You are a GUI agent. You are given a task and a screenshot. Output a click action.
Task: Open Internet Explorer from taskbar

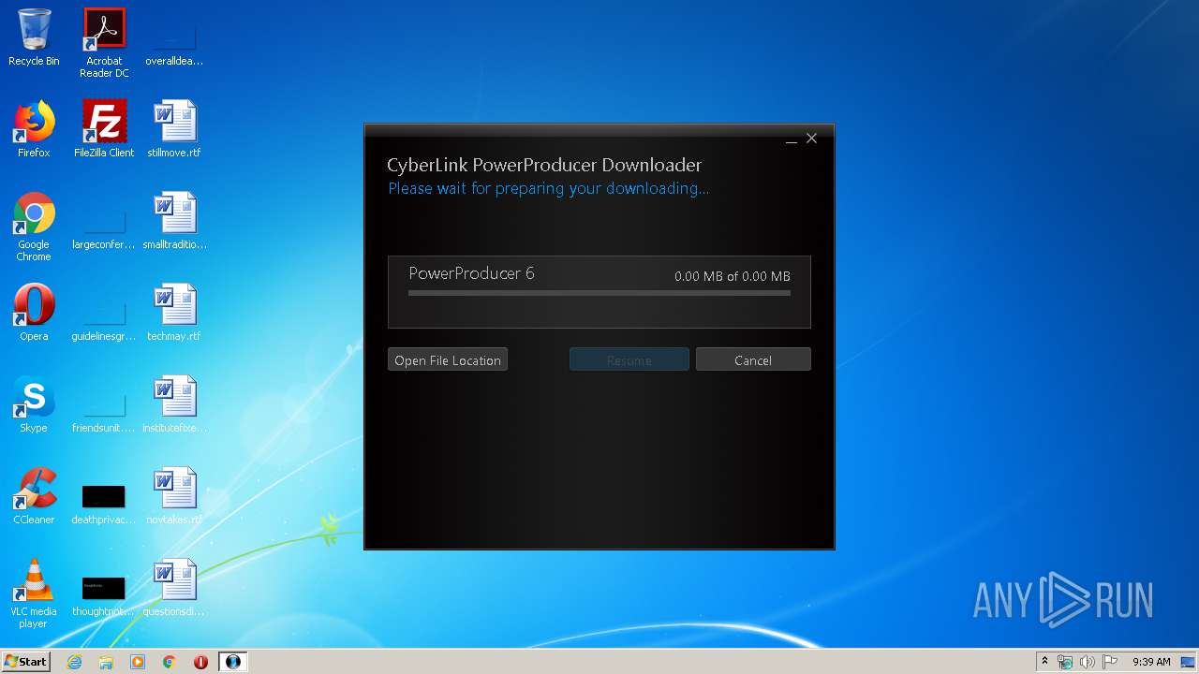[74, 662]
